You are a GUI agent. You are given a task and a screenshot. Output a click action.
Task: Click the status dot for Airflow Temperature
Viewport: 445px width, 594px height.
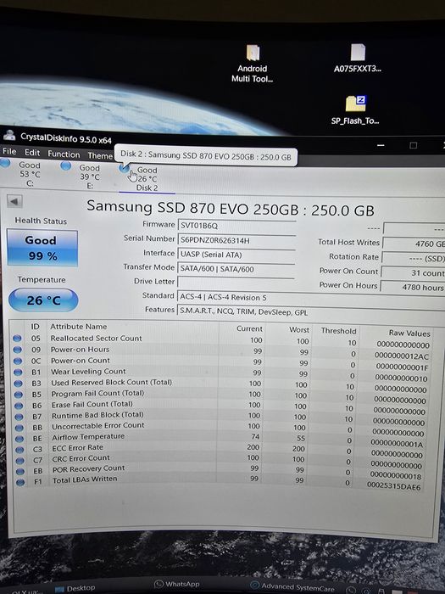[x=19, y=439]
